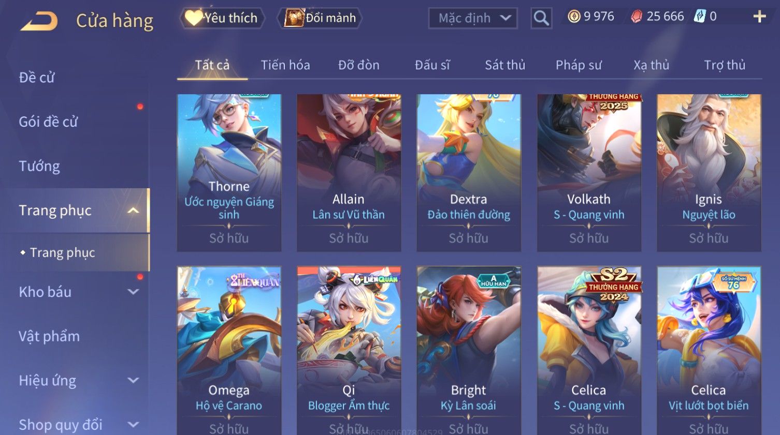
Task: Collapse the Trang phục sidebar section
Action: [133, 211]
